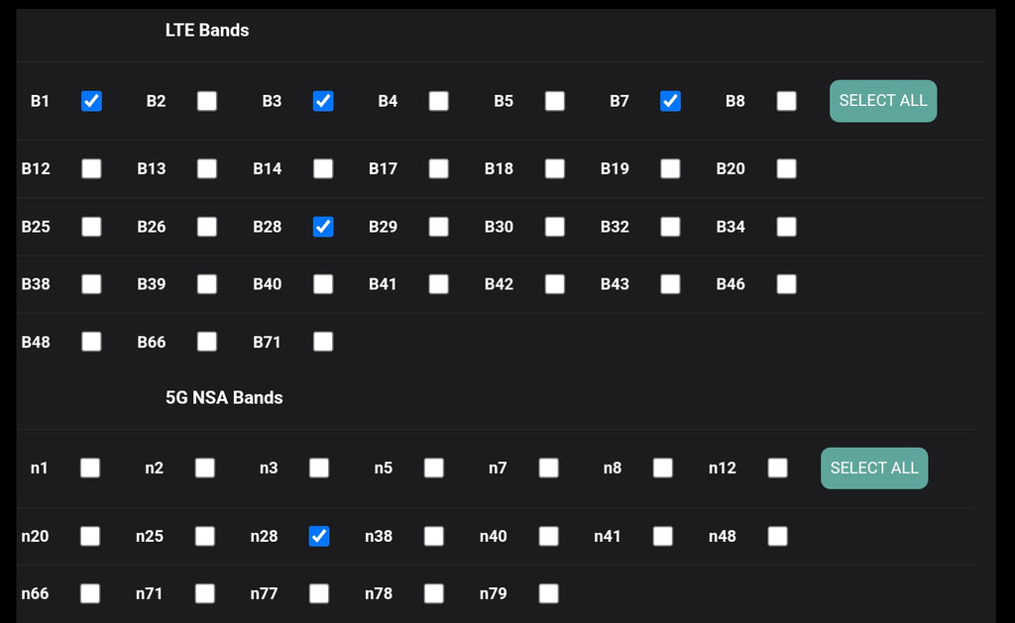Enable the n78 5G NSA band
This screenshot has width=1015, height=623.
434,593
